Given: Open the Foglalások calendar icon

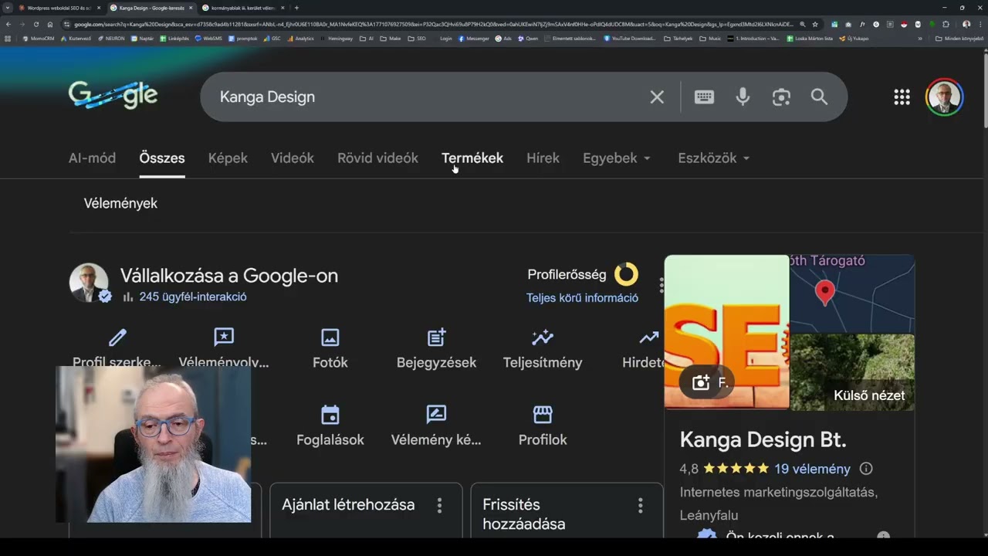Looking at the screenshot, I should 330,415.
